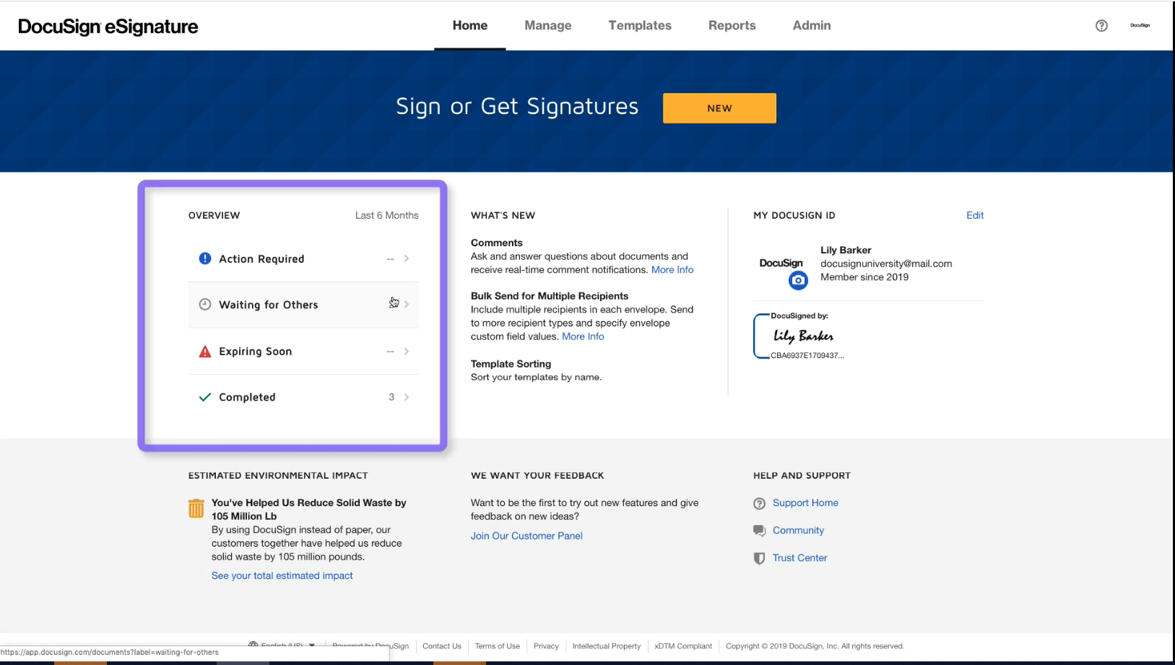Open the Support Home link

pos(805,503)
